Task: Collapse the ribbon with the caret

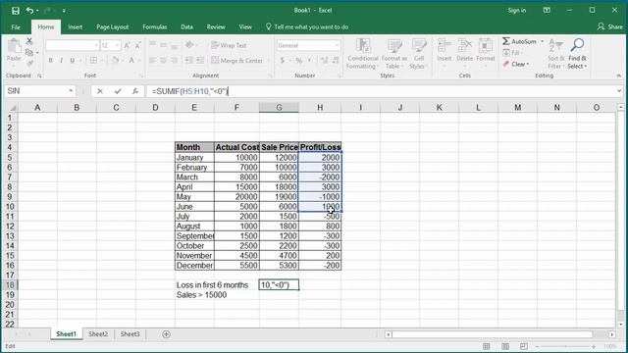Action: tap(619, 76)
